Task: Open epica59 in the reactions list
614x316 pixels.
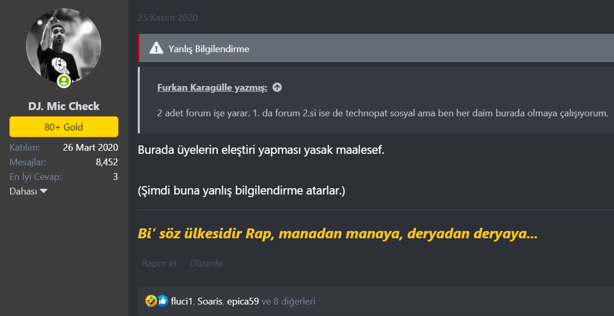Action: coord(243,301)
